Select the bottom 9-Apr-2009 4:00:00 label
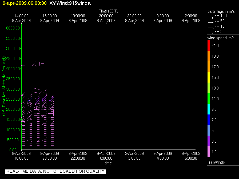 [x=163, y=156]
